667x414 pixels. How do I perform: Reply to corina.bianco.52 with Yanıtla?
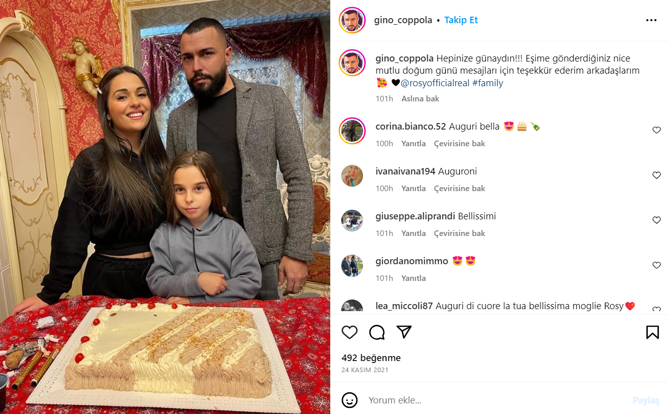[x=413, y=144]
